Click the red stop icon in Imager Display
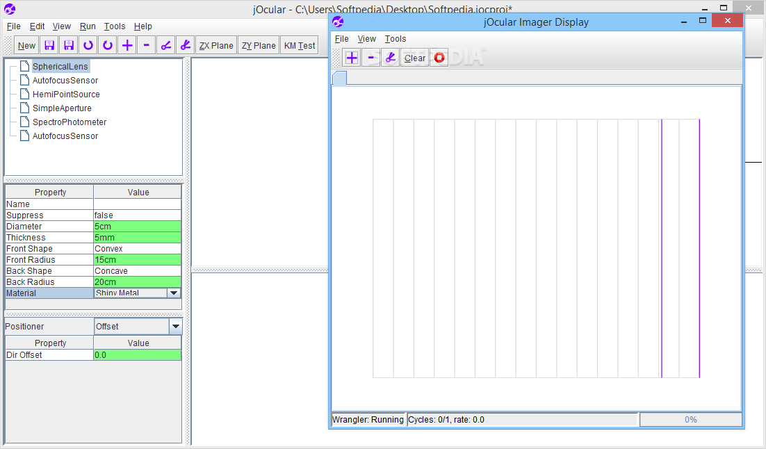Screen dimensions: 766x449 (439, 58)
